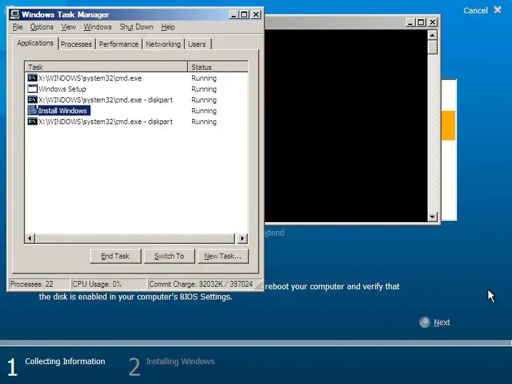Switch to the Networking tab

tap(163, 44)
